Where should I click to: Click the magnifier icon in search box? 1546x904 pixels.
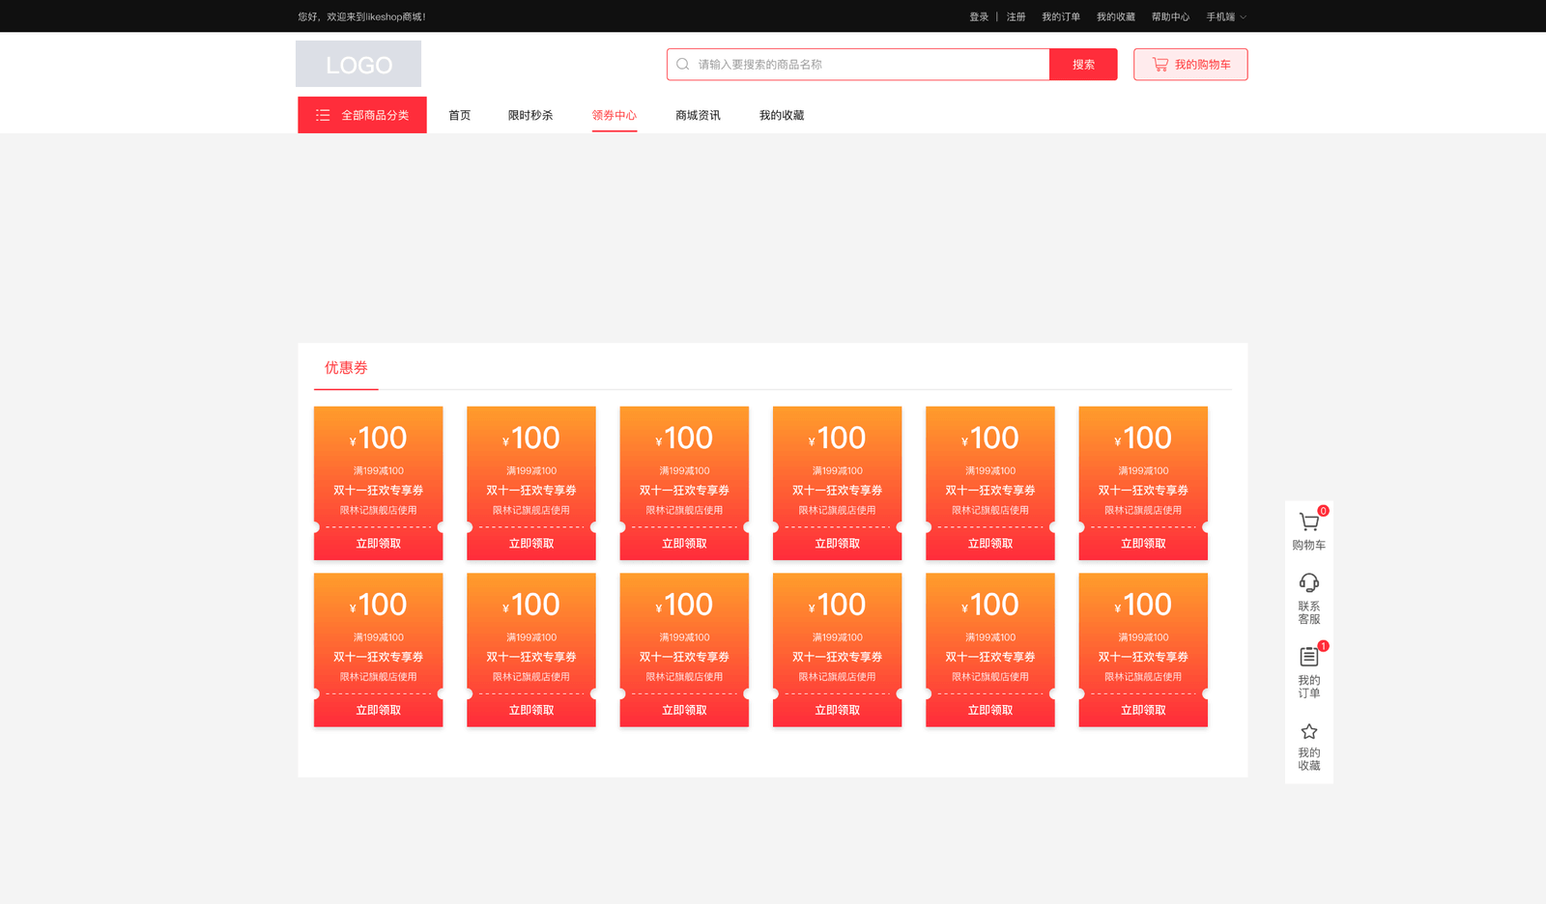coord(682,65)
